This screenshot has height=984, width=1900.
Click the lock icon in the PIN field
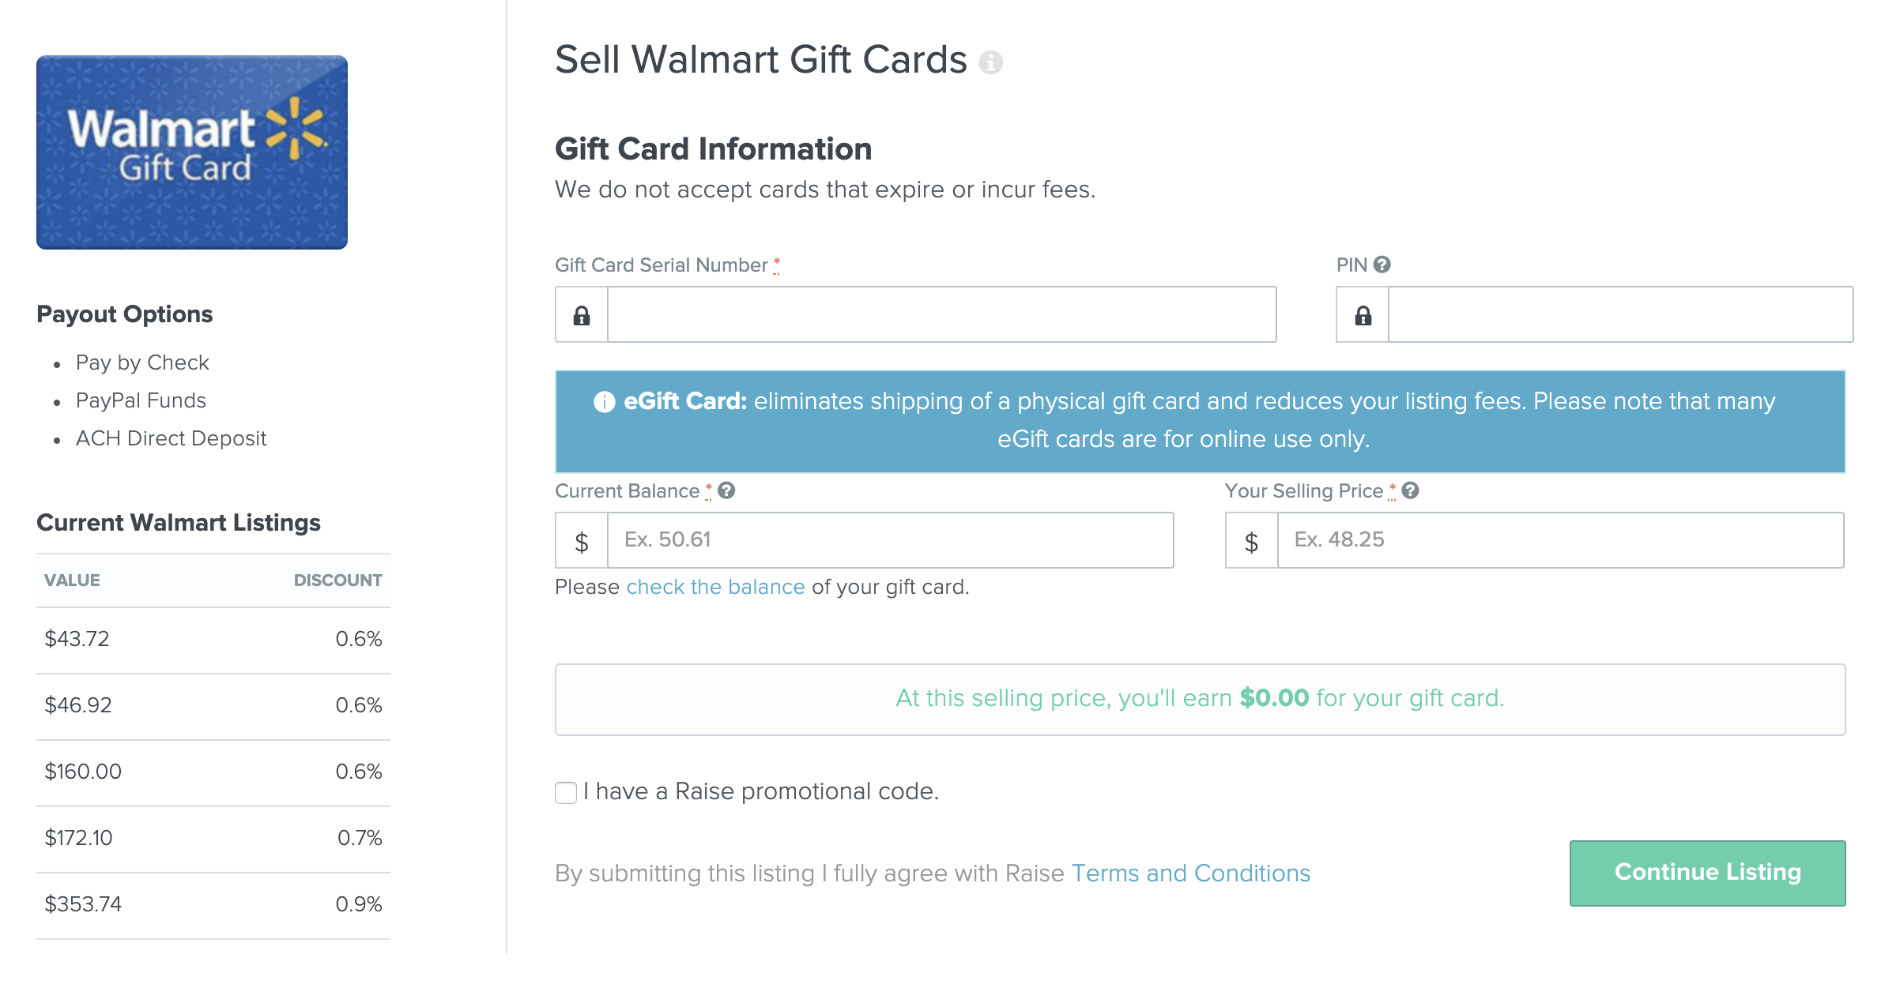tap(1362, 315)
